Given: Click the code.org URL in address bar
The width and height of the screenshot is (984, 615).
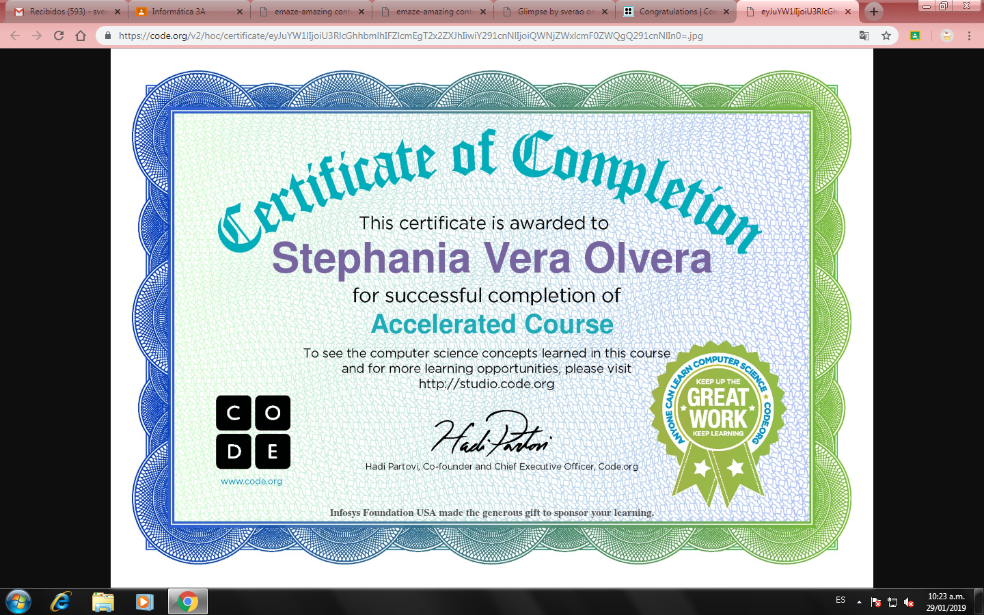Looking at the screenshot, I should [x=411, y=36].
